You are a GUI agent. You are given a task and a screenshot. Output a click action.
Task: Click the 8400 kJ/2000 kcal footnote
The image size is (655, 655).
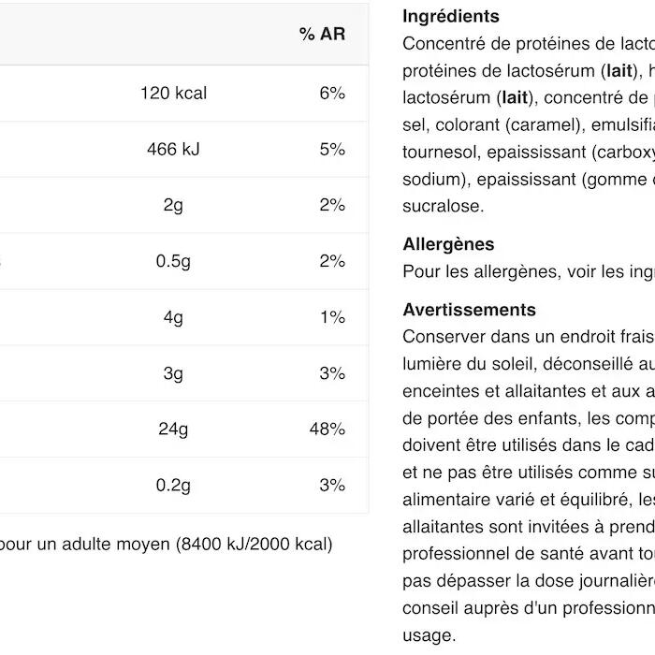click(253, 544)
